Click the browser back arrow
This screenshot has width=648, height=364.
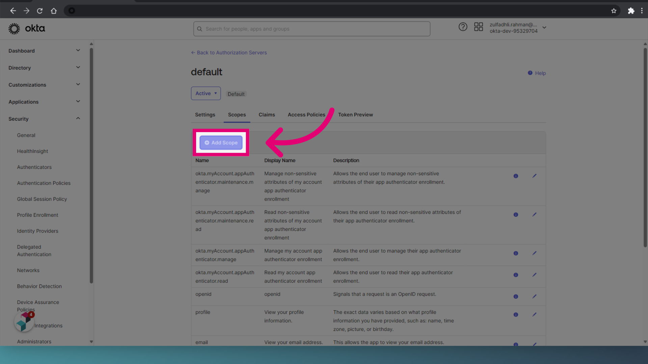click(x=13, y=11)
